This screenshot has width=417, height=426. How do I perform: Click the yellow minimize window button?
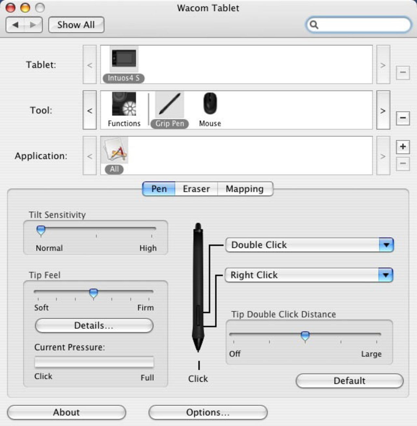tap(25, 7)
